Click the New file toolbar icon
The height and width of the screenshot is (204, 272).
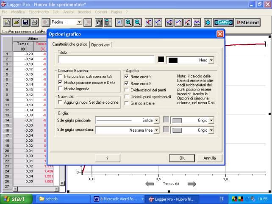[x=7, y=22]
